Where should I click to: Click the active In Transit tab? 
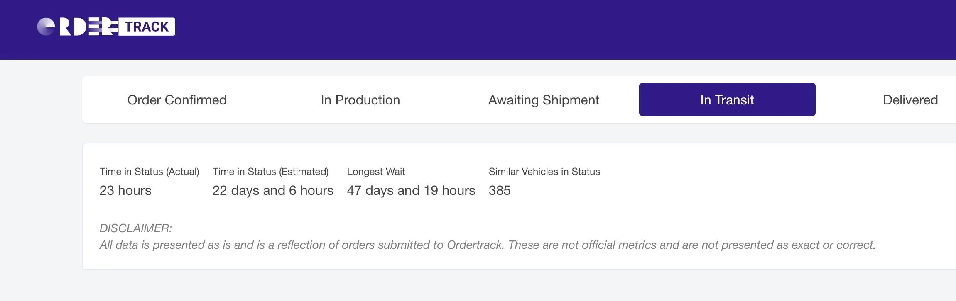pyautogui.click(x=727, y=100)
